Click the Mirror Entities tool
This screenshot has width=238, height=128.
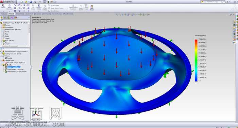tap(53, 5)
